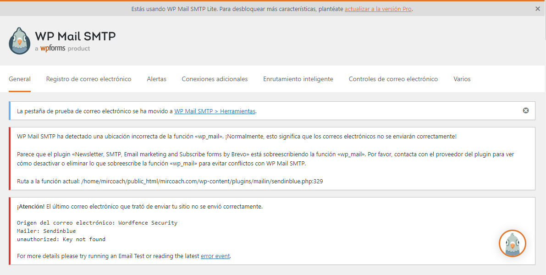Click the unauthorized: Key not found line
This screenshot has height=275, width=546.
pos(61,239)
